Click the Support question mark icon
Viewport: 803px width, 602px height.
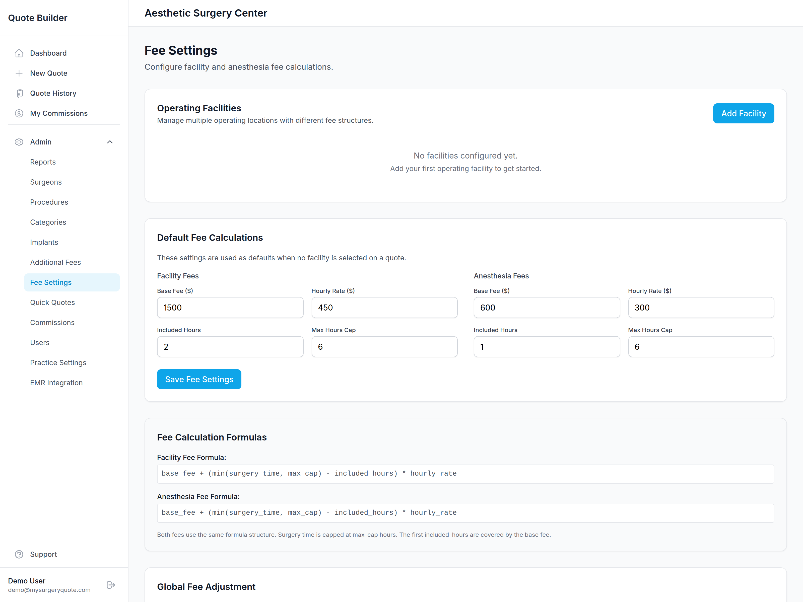[x=19, y=554]
